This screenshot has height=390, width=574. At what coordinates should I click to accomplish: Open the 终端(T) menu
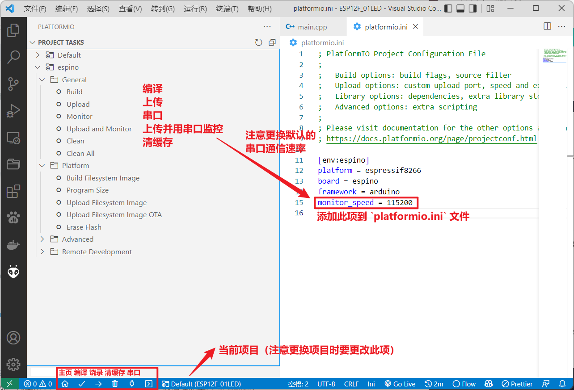click(227, 8)
